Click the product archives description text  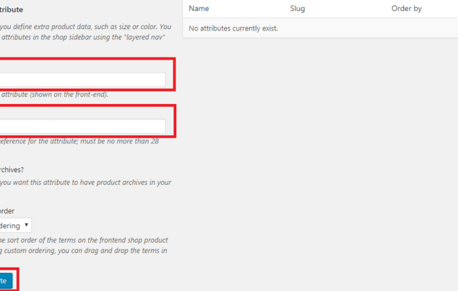coord(85,182)
